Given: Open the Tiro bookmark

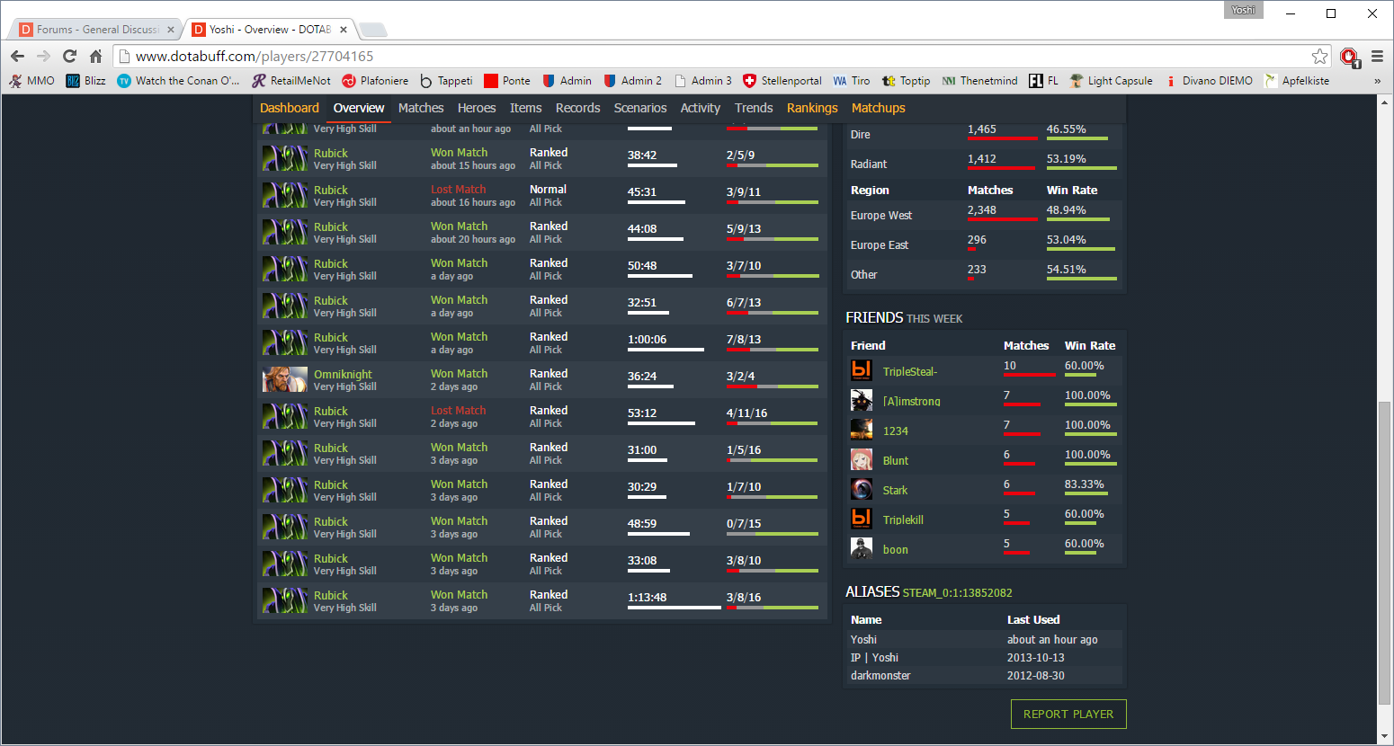Looking at the screenshot, I should [x=852, y=81].
